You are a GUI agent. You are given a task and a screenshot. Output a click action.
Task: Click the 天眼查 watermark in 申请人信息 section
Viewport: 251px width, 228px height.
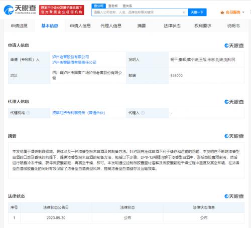point(234,46)
